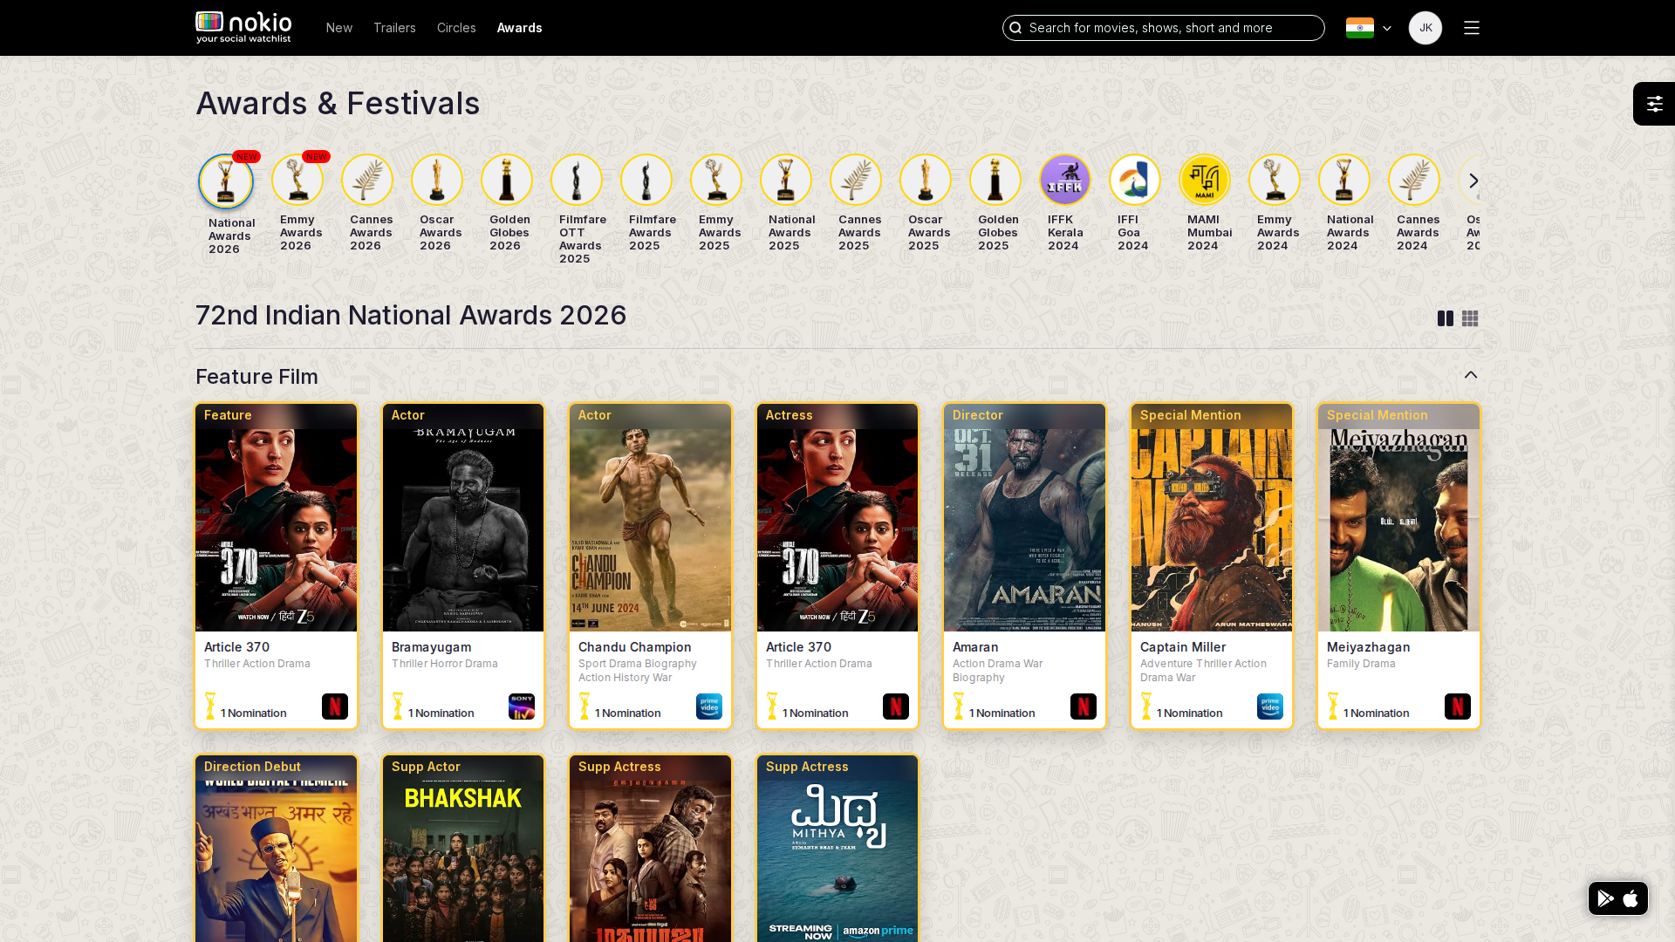Open Meiyazhagan movie title
The height and width of the screenshot is (942, 1675).
(1368, 647)
